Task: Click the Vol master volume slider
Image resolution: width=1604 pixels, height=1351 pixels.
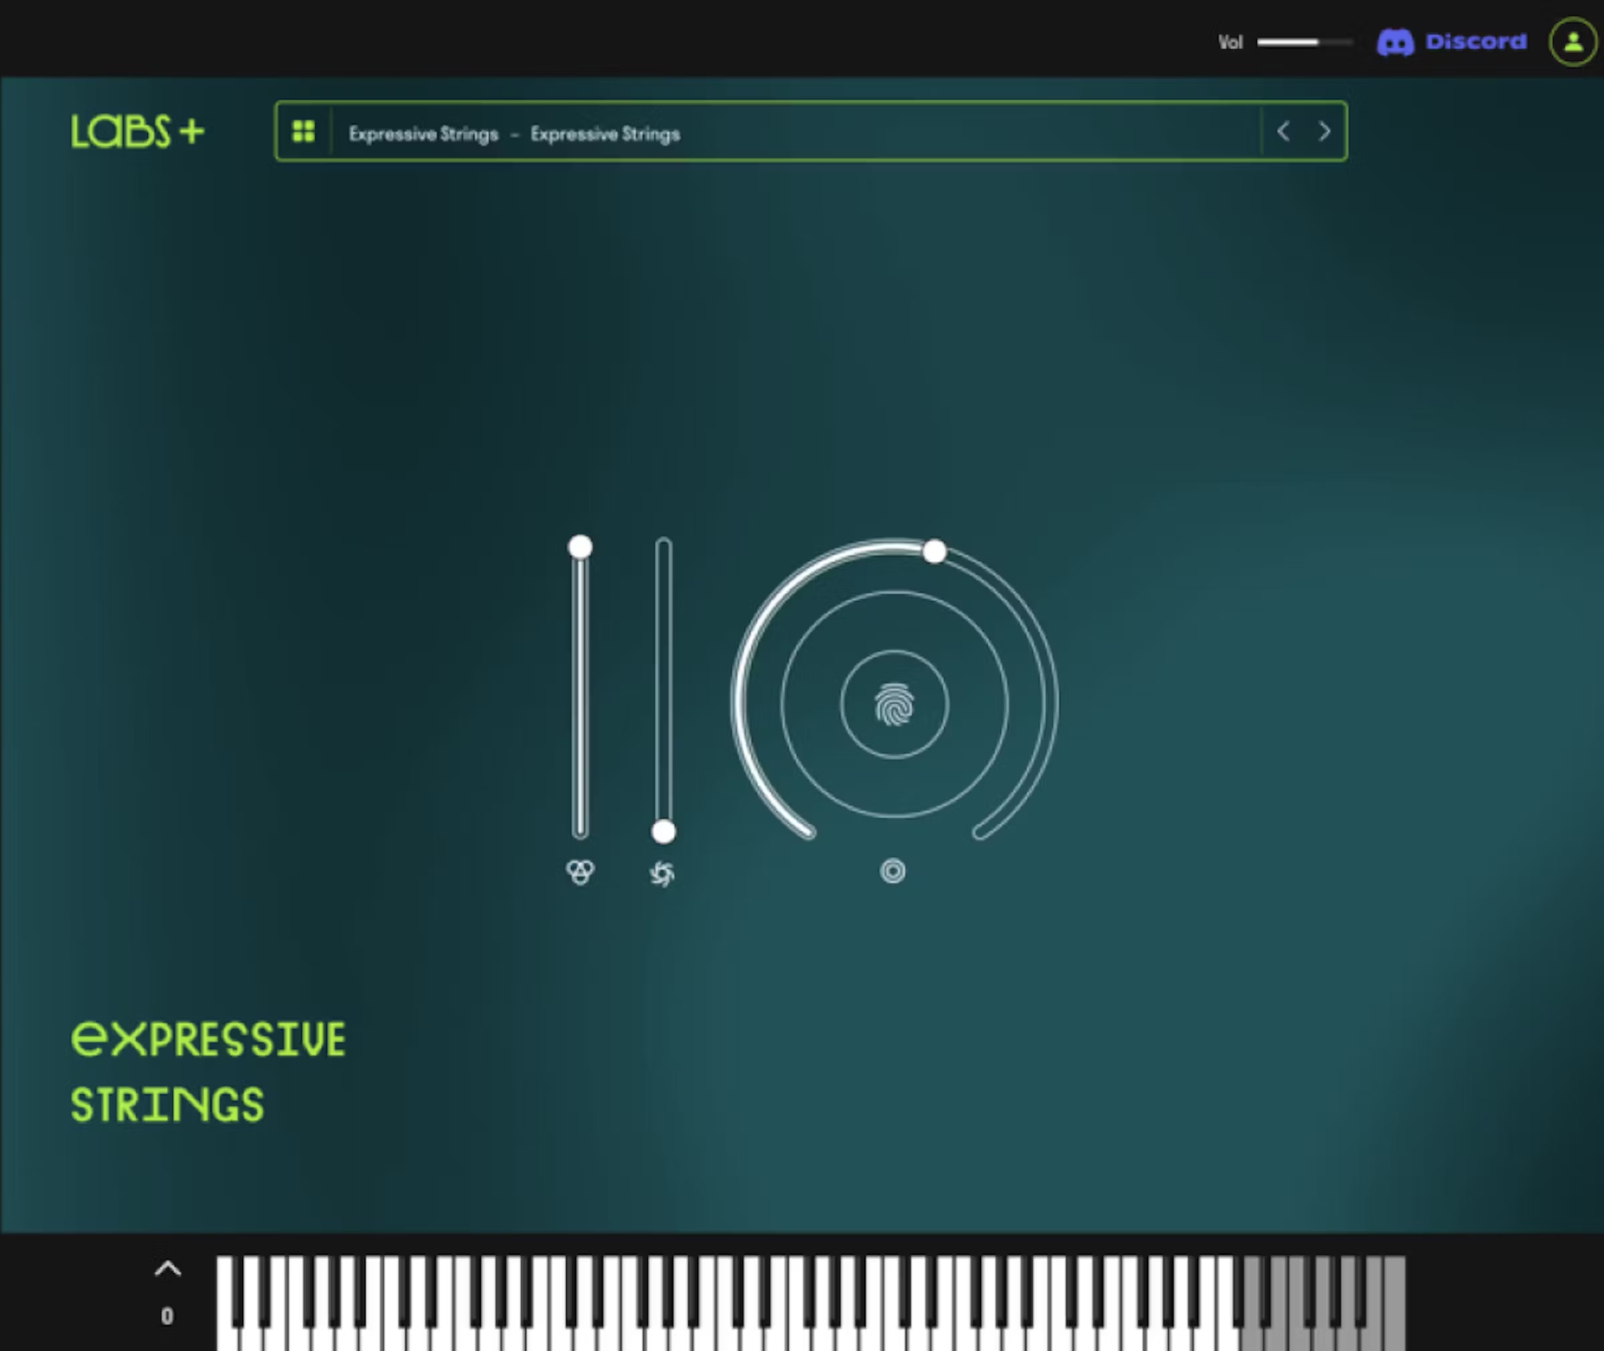Action: tap(1304, 42)
